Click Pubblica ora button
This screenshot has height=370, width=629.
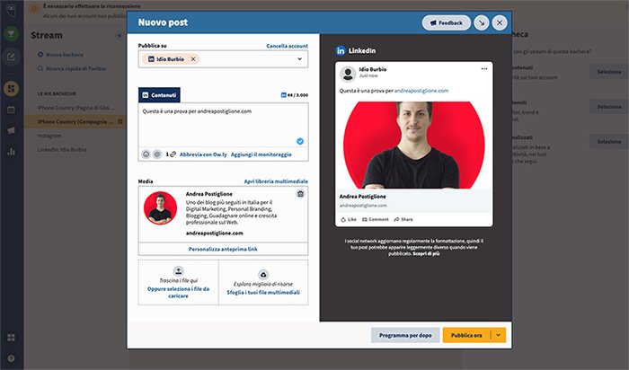[466, 335]
